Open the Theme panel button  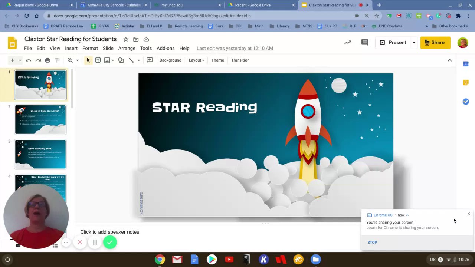click(x=218, y=60)
